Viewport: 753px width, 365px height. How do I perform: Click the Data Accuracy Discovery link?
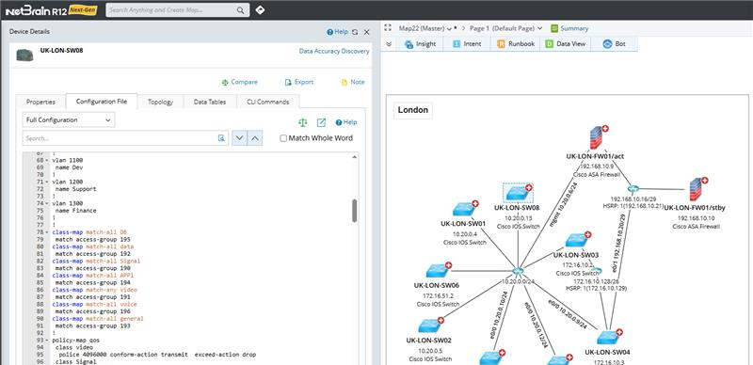[334, 51]
